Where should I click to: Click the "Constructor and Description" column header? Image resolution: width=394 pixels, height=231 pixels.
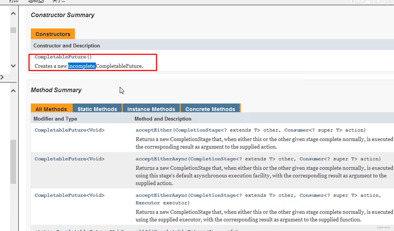pyautogui.click(x=67, y=46)
